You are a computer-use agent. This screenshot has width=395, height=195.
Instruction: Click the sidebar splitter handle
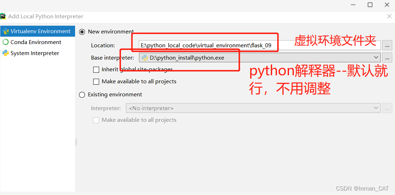pyautogui.click(x=76, y=142)
